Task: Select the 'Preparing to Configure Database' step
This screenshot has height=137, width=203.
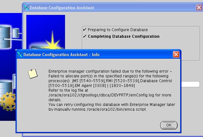Action: point(118,30)
